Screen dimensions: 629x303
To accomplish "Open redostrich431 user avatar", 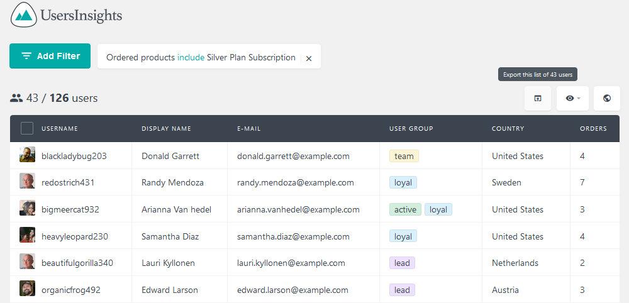I will (27, 181).
